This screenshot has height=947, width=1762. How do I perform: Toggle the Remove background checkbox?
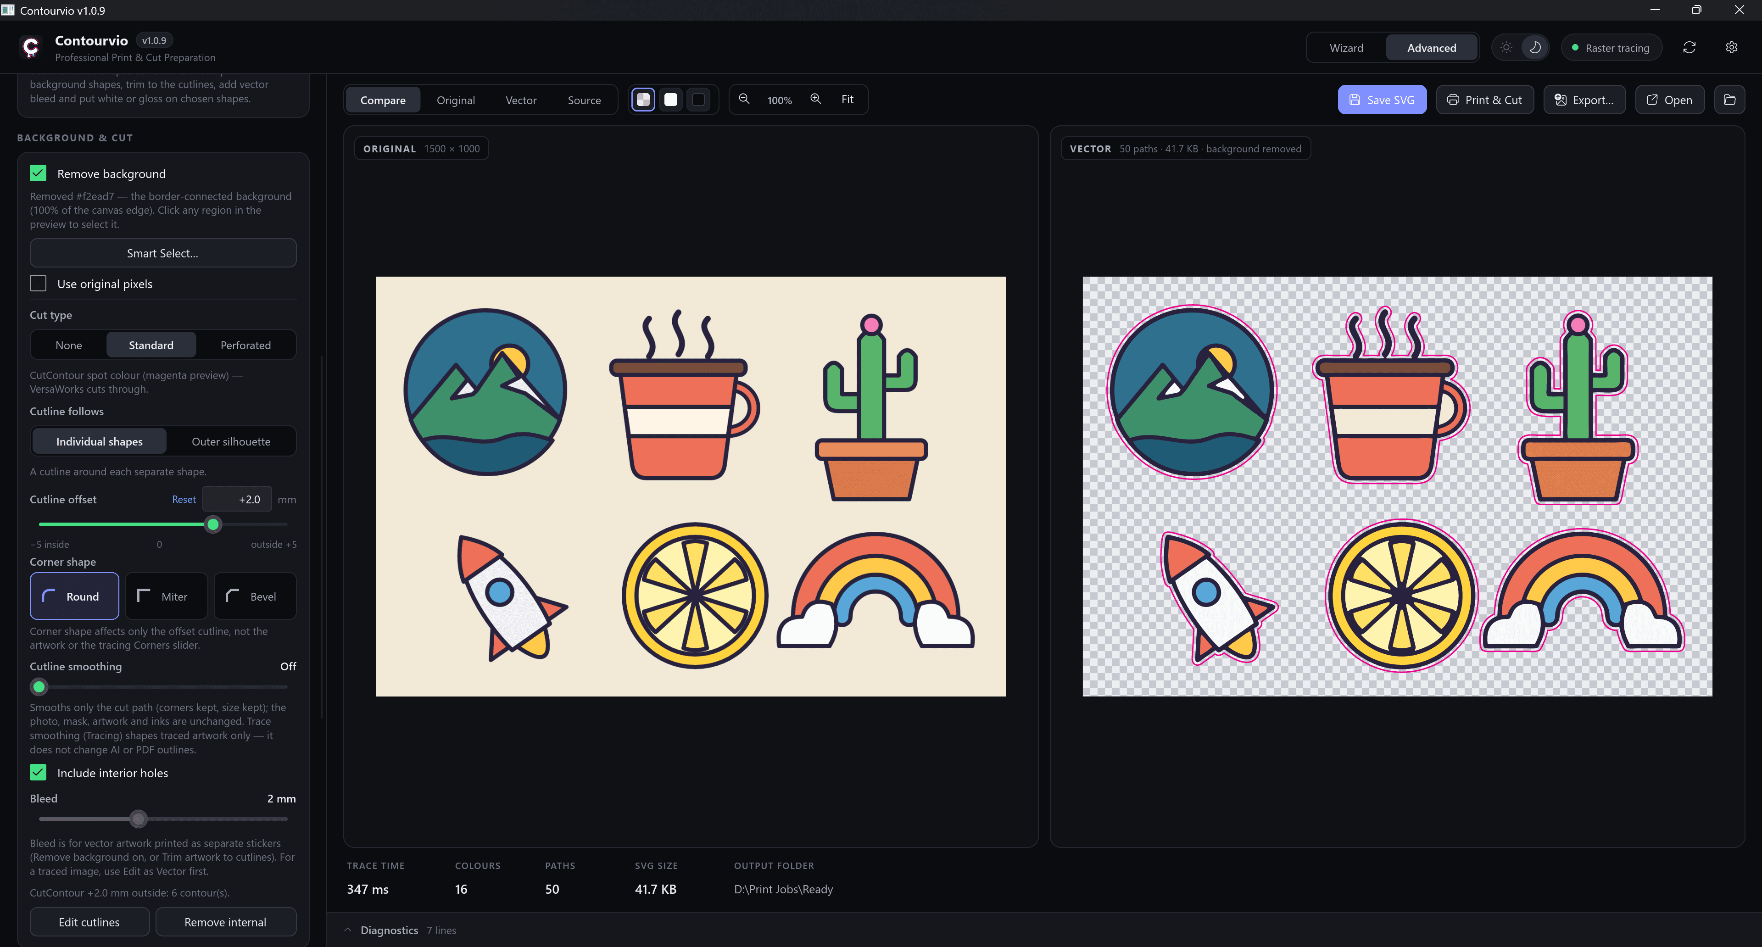tap(38, 174)
